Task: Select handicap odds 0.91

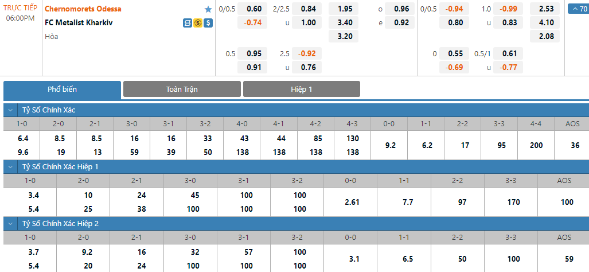Action: point(252,68)
